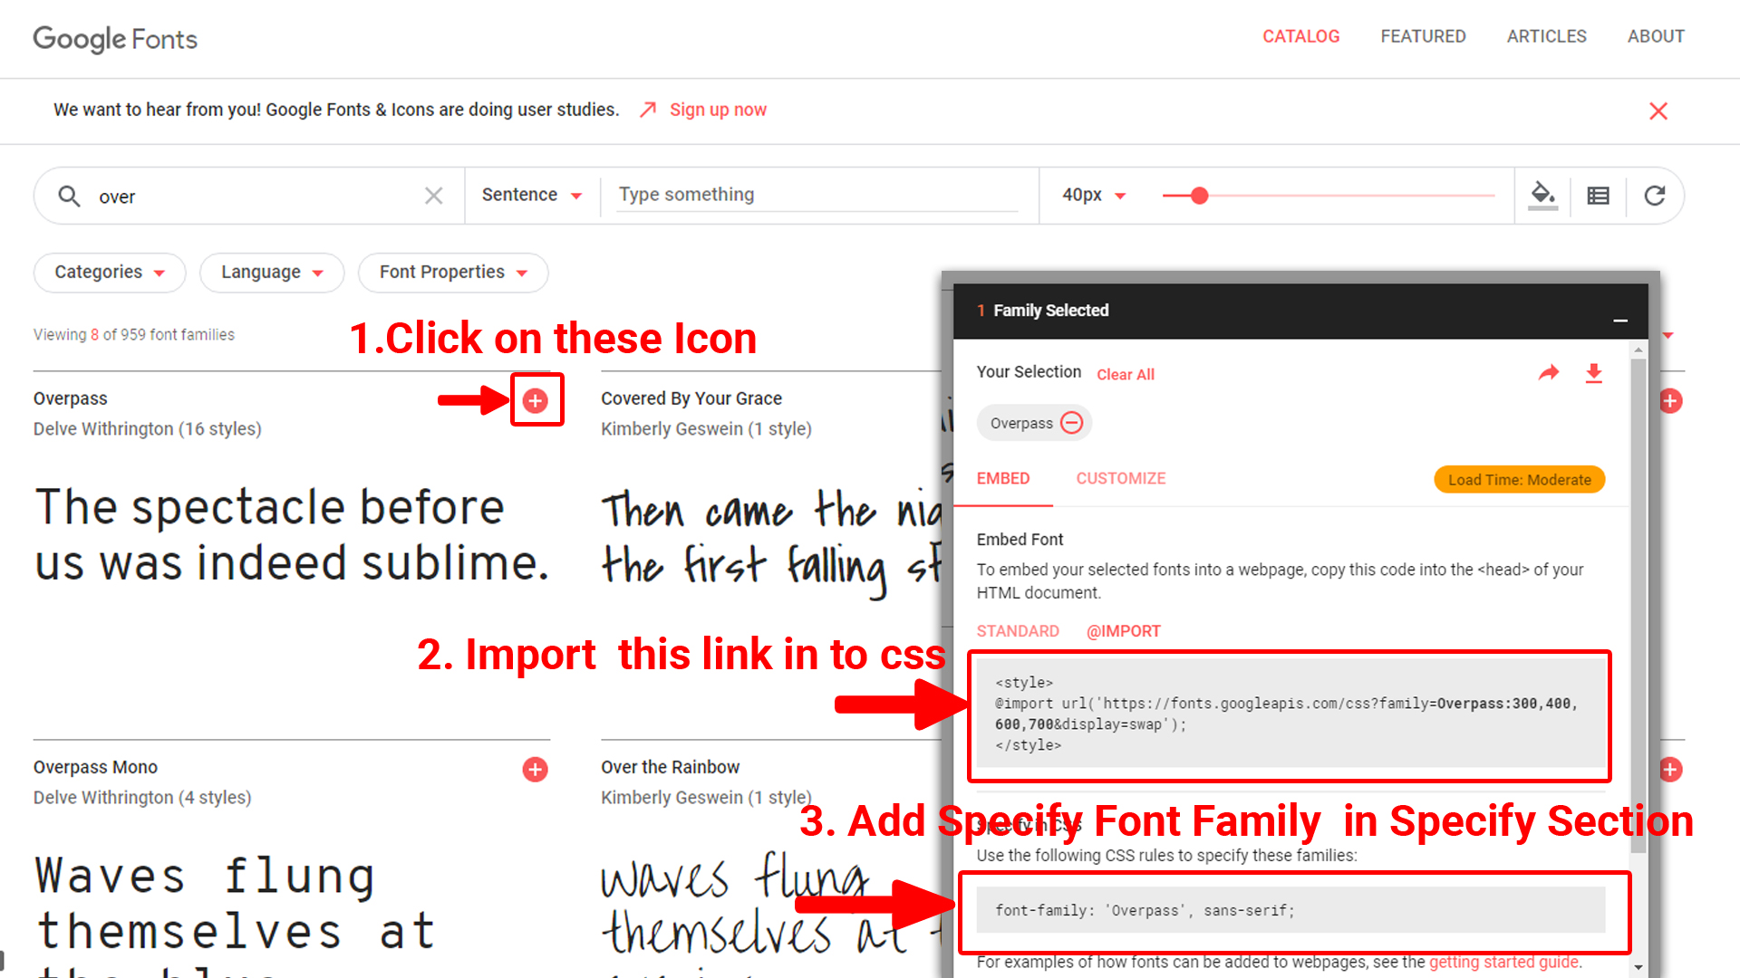Open the Sign up now link

pos(718,110)
